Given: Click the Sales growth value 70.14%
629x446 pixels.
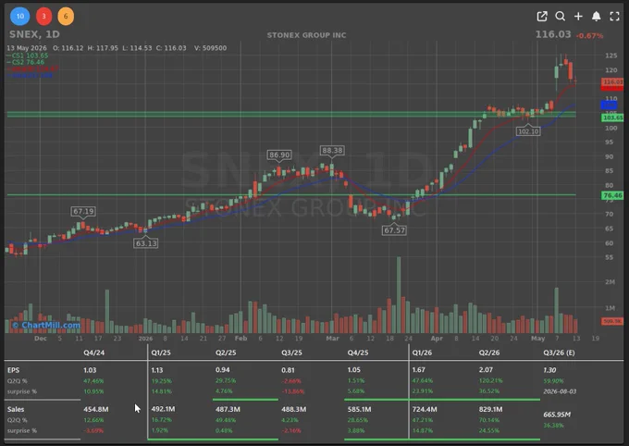Looking at the screenshot, I should click(x=489, y=420).
